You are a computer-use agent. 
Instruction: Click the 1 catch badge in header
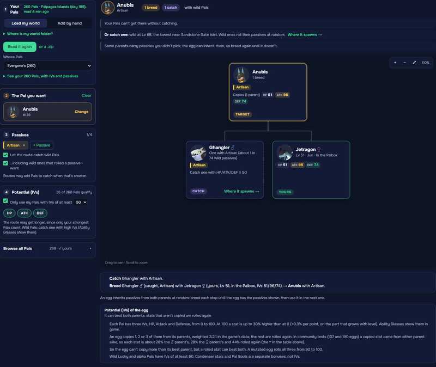tap(171, 8)
